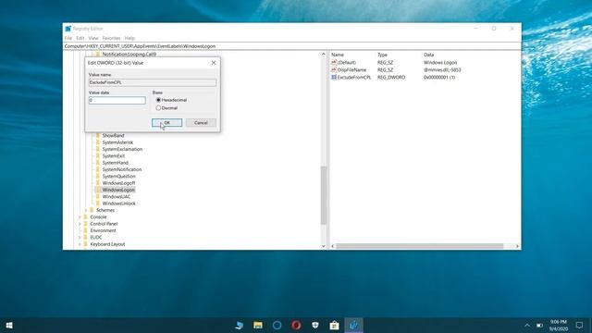Click the values pane scroll right arrow
This screenshot has height=333, width=592.
point(517,246)
